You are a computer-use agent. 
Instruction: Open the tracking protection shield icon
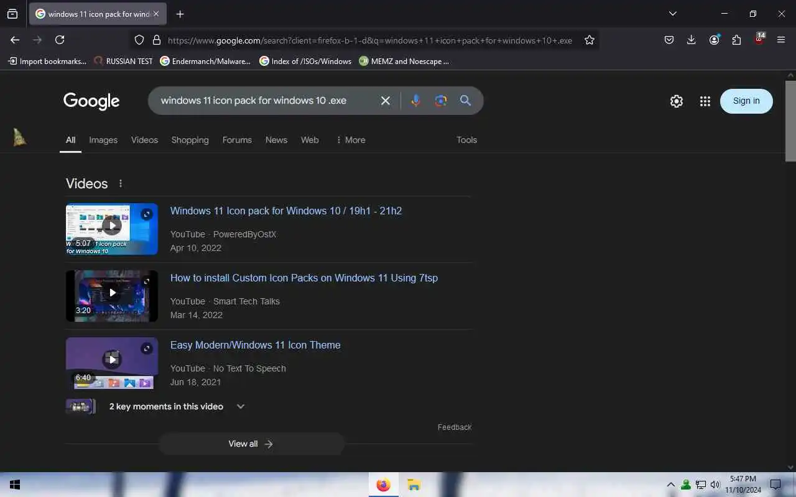[x=139, y=40]
